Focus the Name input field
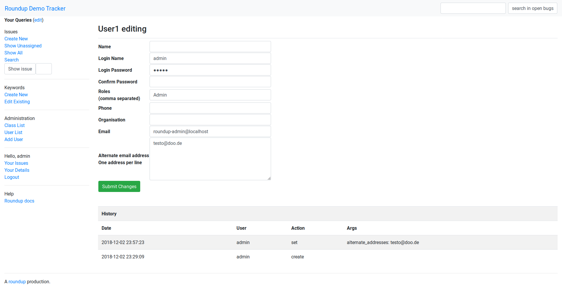Image resolution: width=562 pixels, height=290 pixels. point(210,47)
